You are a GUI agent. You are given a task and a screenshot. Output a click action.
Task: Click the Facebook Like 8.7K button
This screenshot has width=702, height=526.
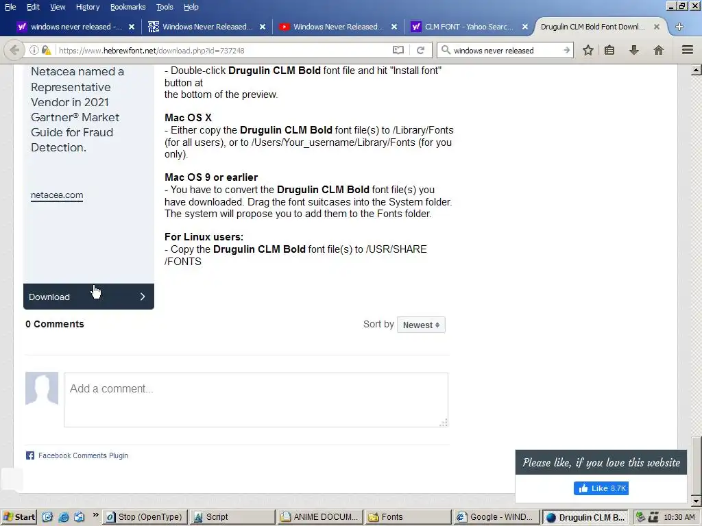(x=601, y=488)
